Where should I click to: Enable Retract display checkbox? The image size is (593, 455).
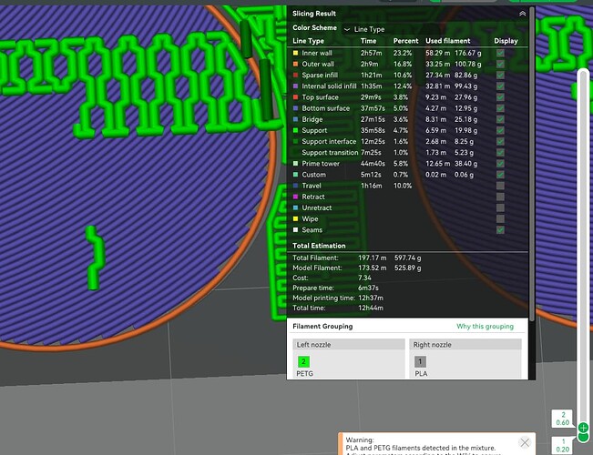coord(500,197)
